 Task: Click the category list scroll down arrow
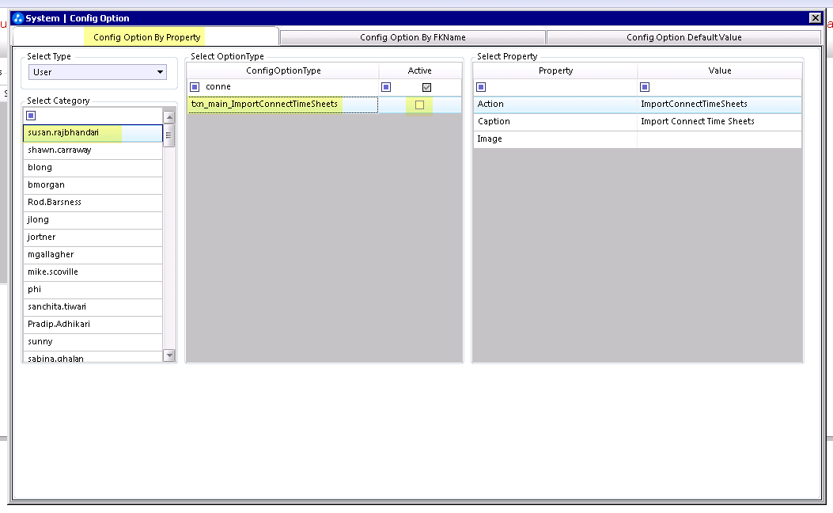pyautogui.click(x=169, y=355)
